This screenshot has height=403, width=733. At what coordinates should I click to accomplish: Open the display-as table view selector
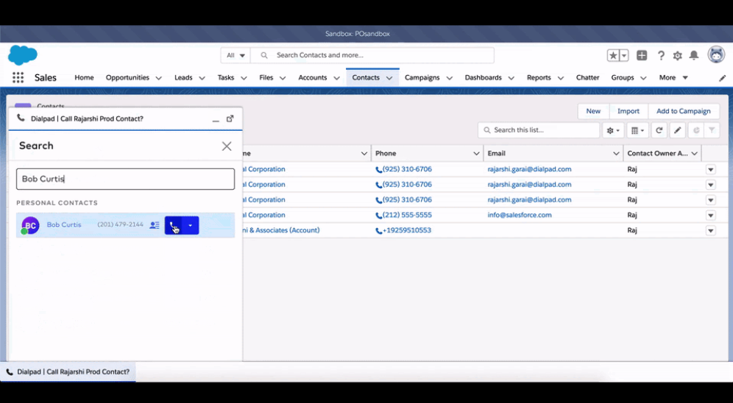[637, 130]
